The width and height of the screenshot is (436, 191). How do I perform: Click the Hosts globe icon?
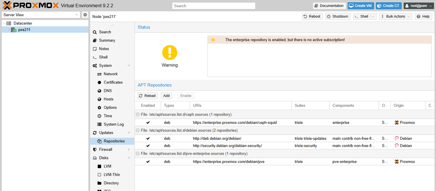pos(99,99)
